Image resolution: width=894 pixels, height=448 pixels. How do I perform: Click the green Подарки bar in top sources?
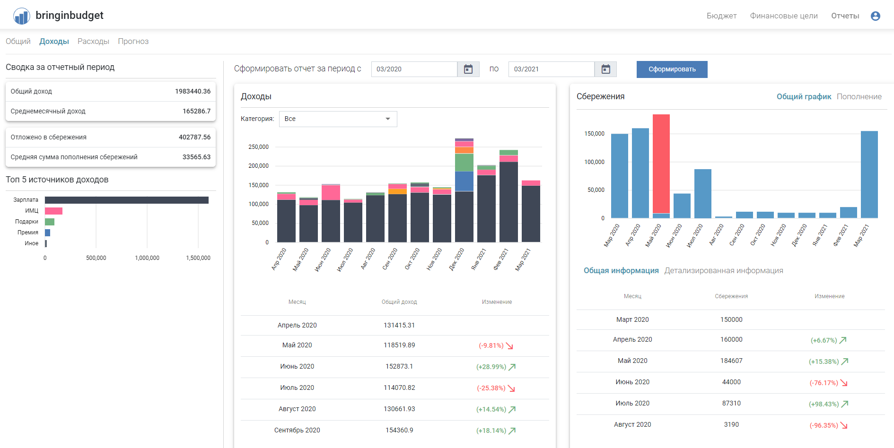pos(50,222)
